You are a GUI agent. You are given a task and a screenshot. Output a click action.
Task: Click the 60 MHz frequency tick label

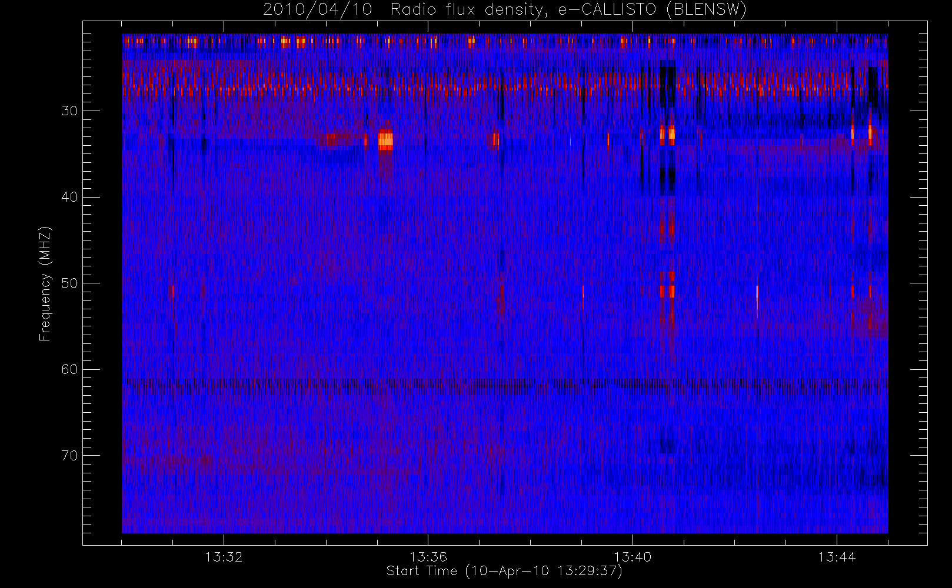click(x=69, y=369)
